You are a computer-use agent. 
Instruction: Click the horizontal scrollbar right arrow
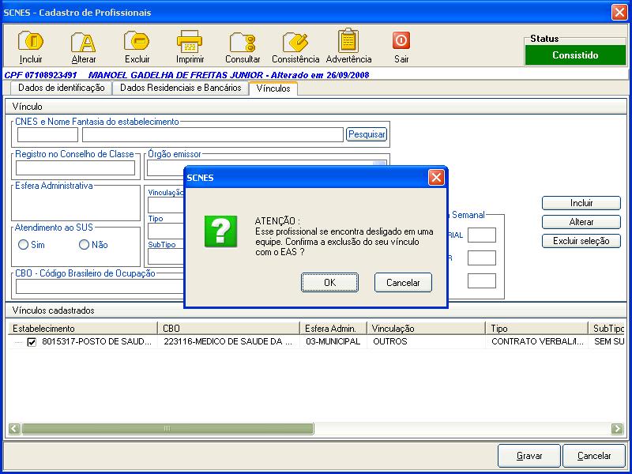point(617,428)
